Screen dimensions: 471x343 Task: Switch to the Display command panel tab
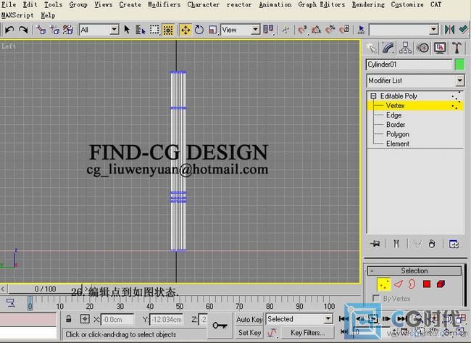[440, 48]
